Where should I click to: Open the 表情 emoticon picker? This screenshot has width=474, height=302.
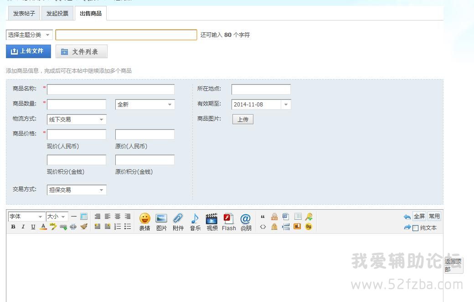pyautogui.click(x=145, y=222)
